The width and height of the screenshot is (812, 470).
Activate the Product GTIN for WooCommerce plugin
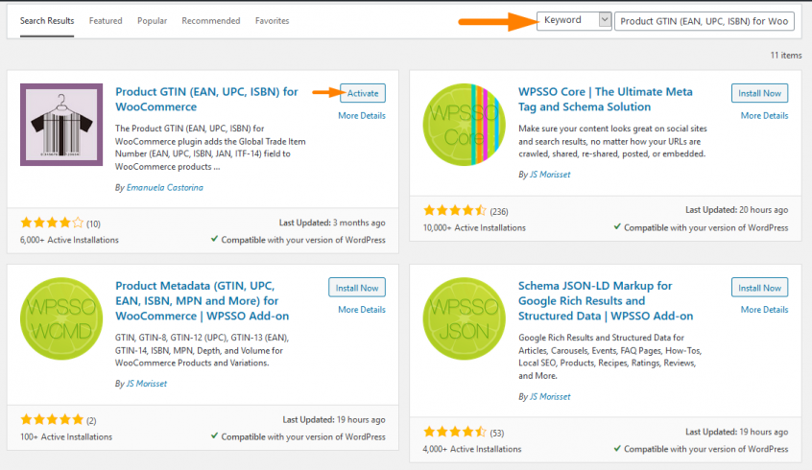[x=363, y=93]
